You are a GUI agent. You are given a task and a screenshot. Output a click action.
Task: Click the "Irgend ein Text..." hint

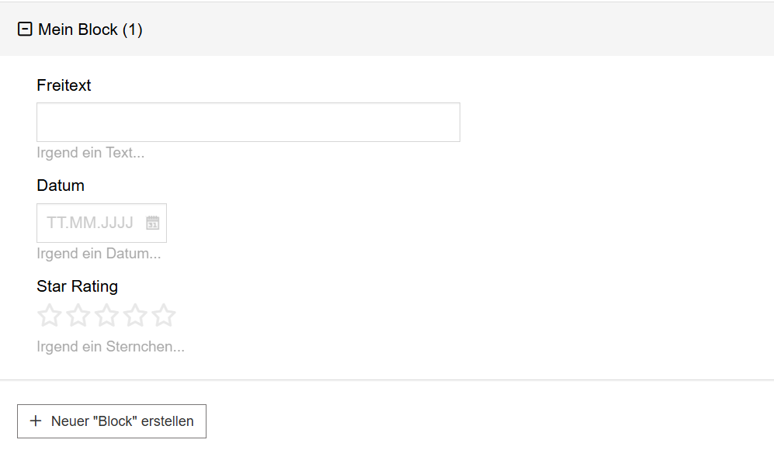pos(90,153)
